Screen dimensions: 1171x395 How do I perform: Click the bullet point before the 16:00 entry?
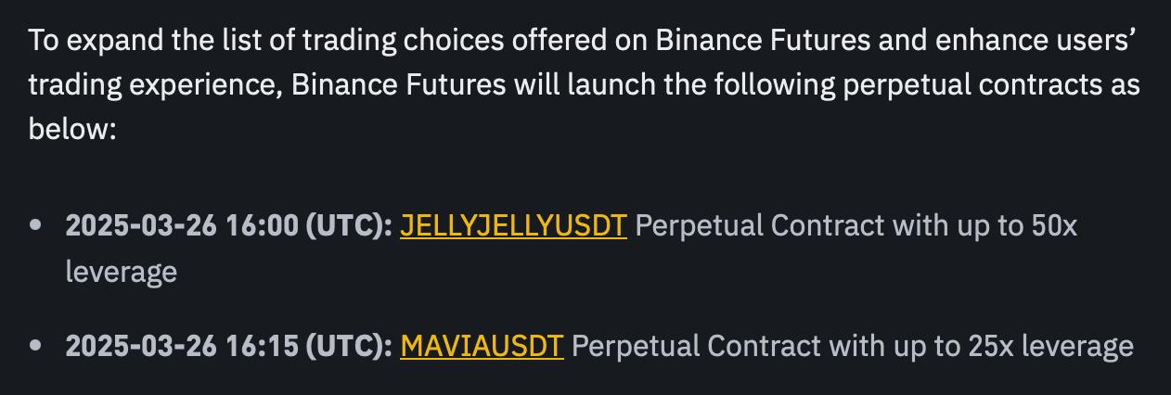click(36, 225)
